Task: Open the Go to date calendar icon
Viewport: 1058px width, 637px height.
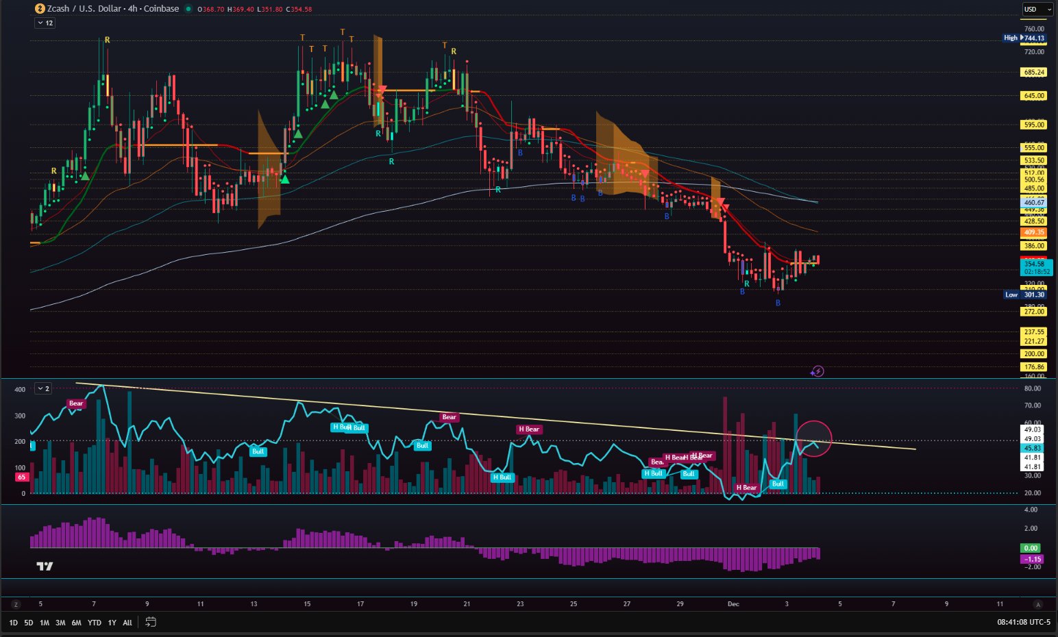Action: click(151, 622)
